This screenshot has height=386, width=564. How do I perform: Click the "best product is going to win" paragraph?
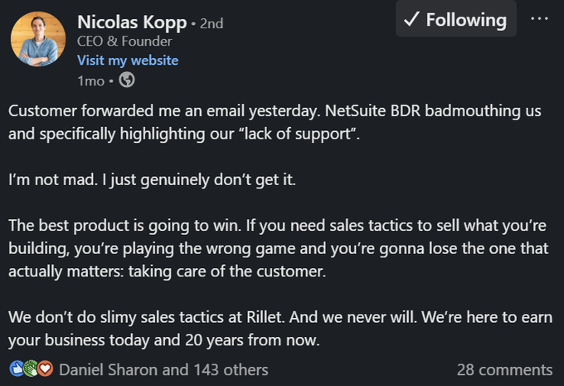[279, 248]
